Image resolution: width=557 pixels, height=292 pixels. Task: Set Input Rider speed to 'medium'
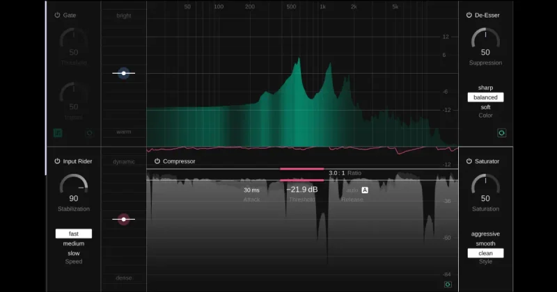74,243
